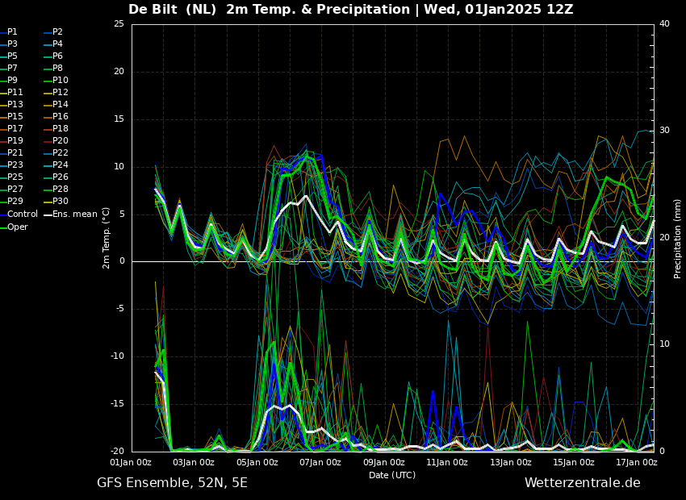The image size is (686, 500).
Task: Click the Precipitation (mm) axis title
Action: click(x=678, y=238)
